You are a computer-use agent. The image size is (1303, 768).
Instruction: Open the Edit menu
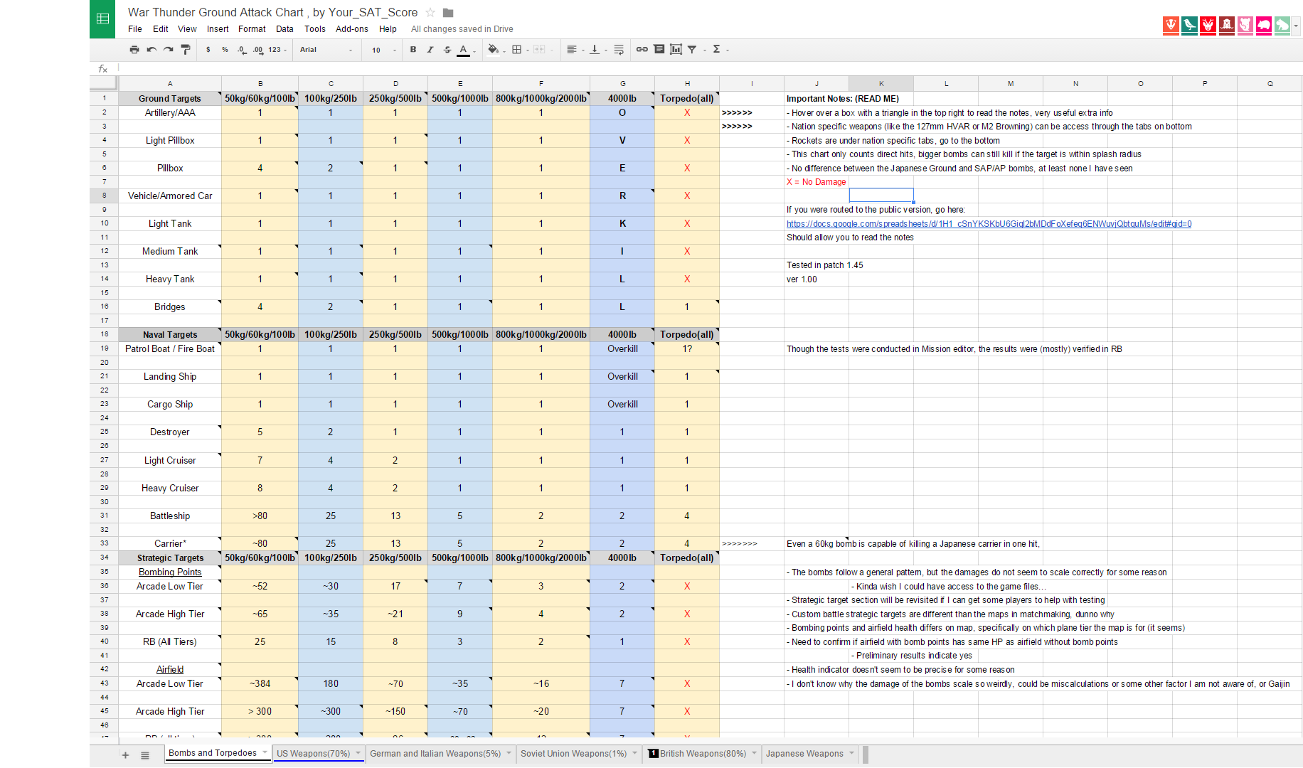[161, 29]
